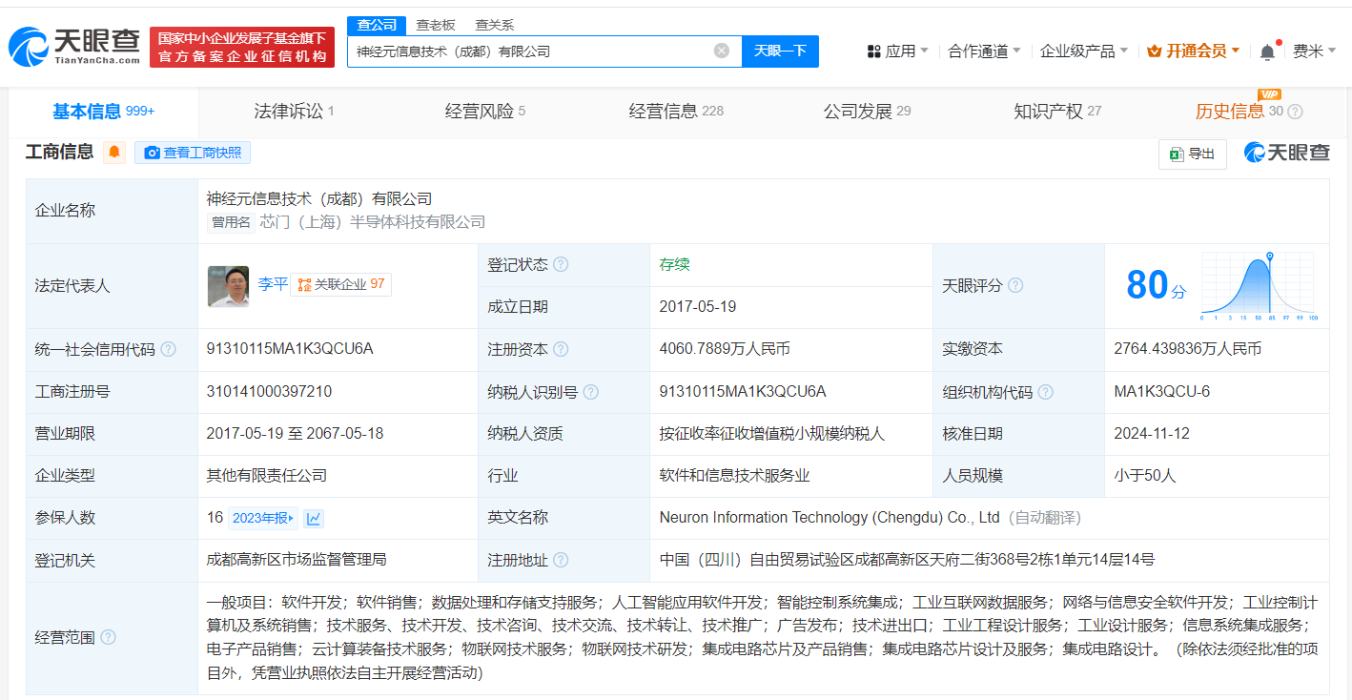The image size is (1352, 700).
Task: Click the 小于50人 staff size value
Action: click(x=1145, y=476)
